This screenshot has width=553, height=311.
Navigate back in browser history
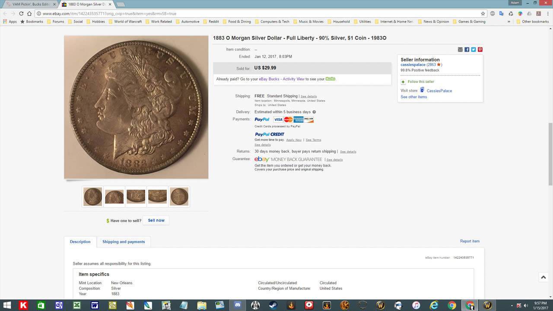coord(5,13)
